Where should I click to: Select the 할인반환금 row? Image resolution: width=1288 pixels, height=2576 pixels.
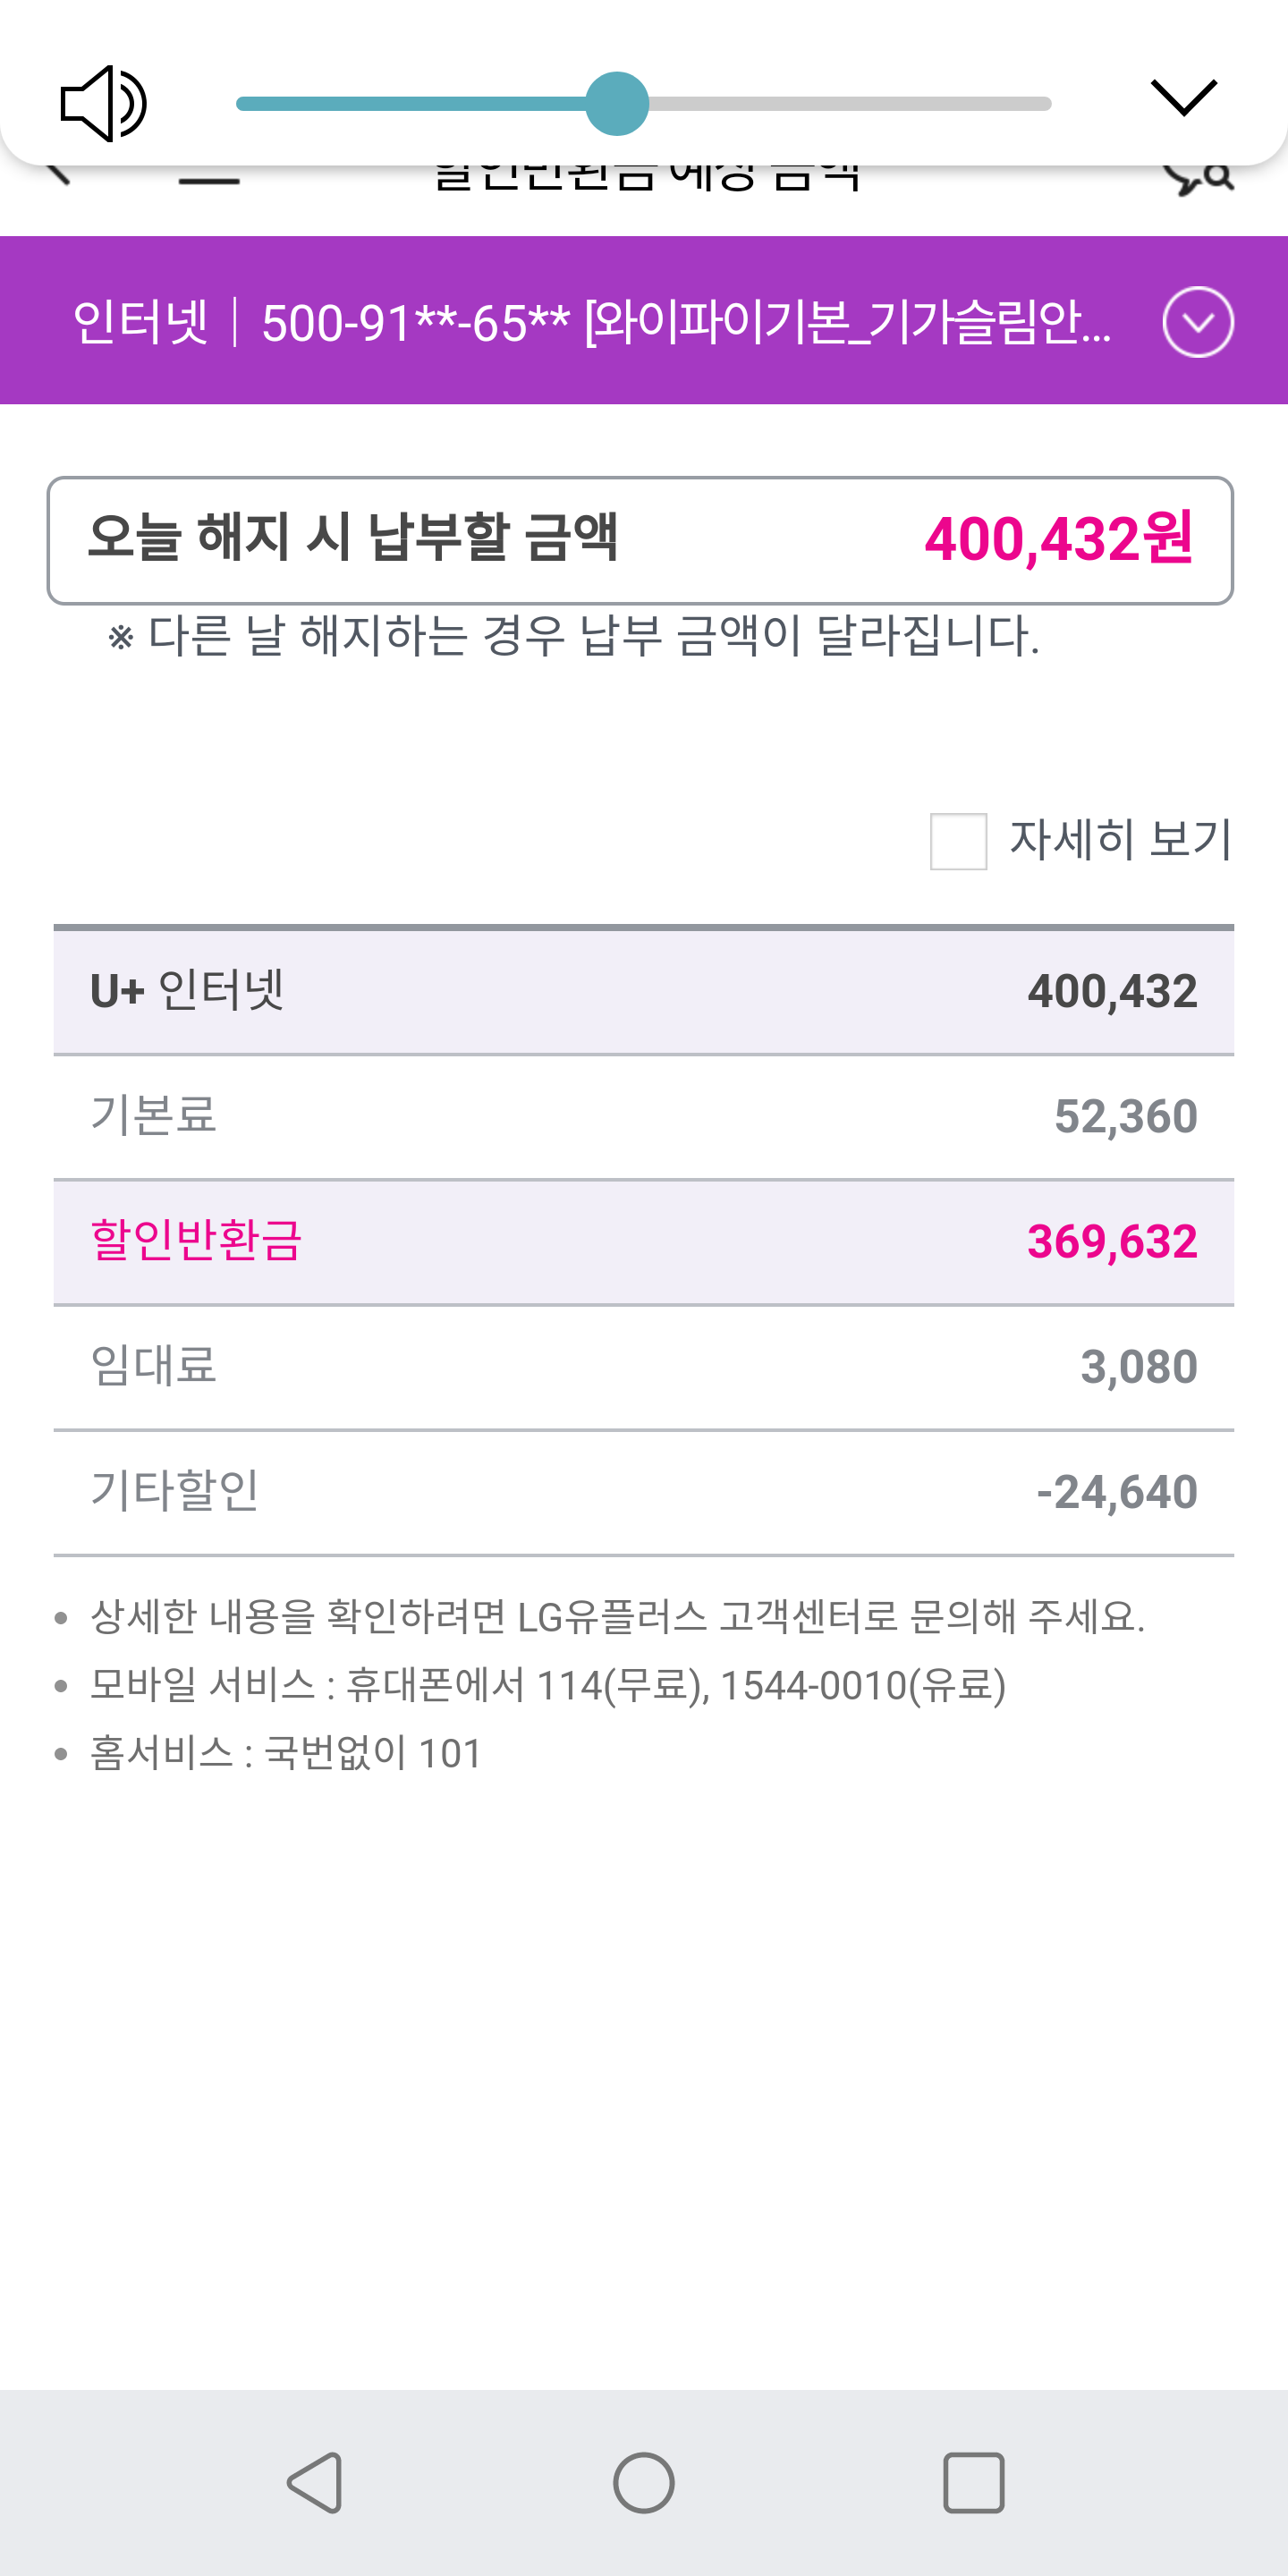(x=643, y=1241)
